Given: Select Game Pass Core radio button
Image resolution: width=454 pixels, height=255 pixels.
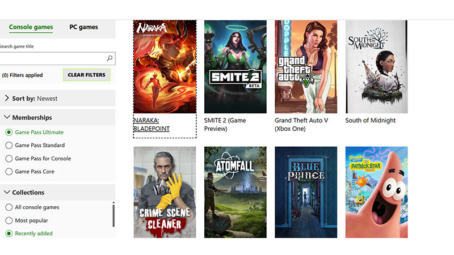Looking at the screenshot, I should pos(9,172).
